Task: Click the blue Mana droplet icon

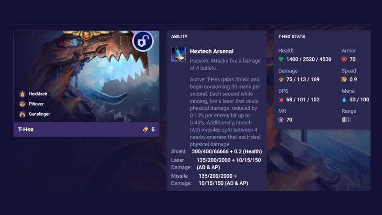Action: (344, 99)
